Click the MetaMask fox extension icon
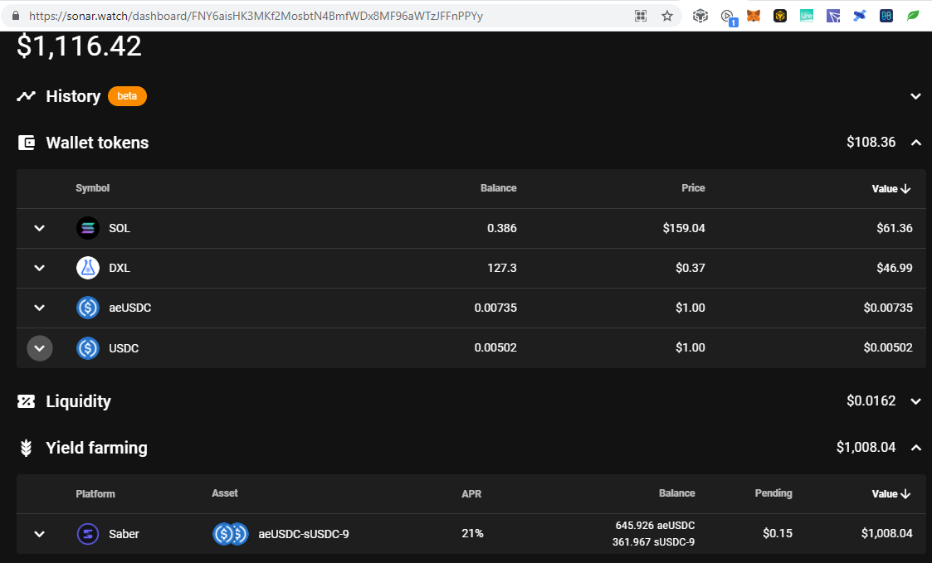The width and height of the screenshot is (932, 563). coord(753,16)
